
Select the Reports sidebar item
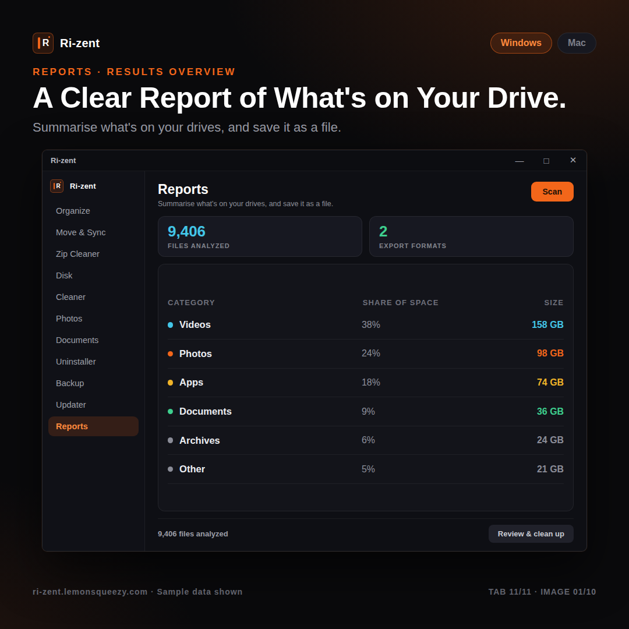[x=93, y=426]
